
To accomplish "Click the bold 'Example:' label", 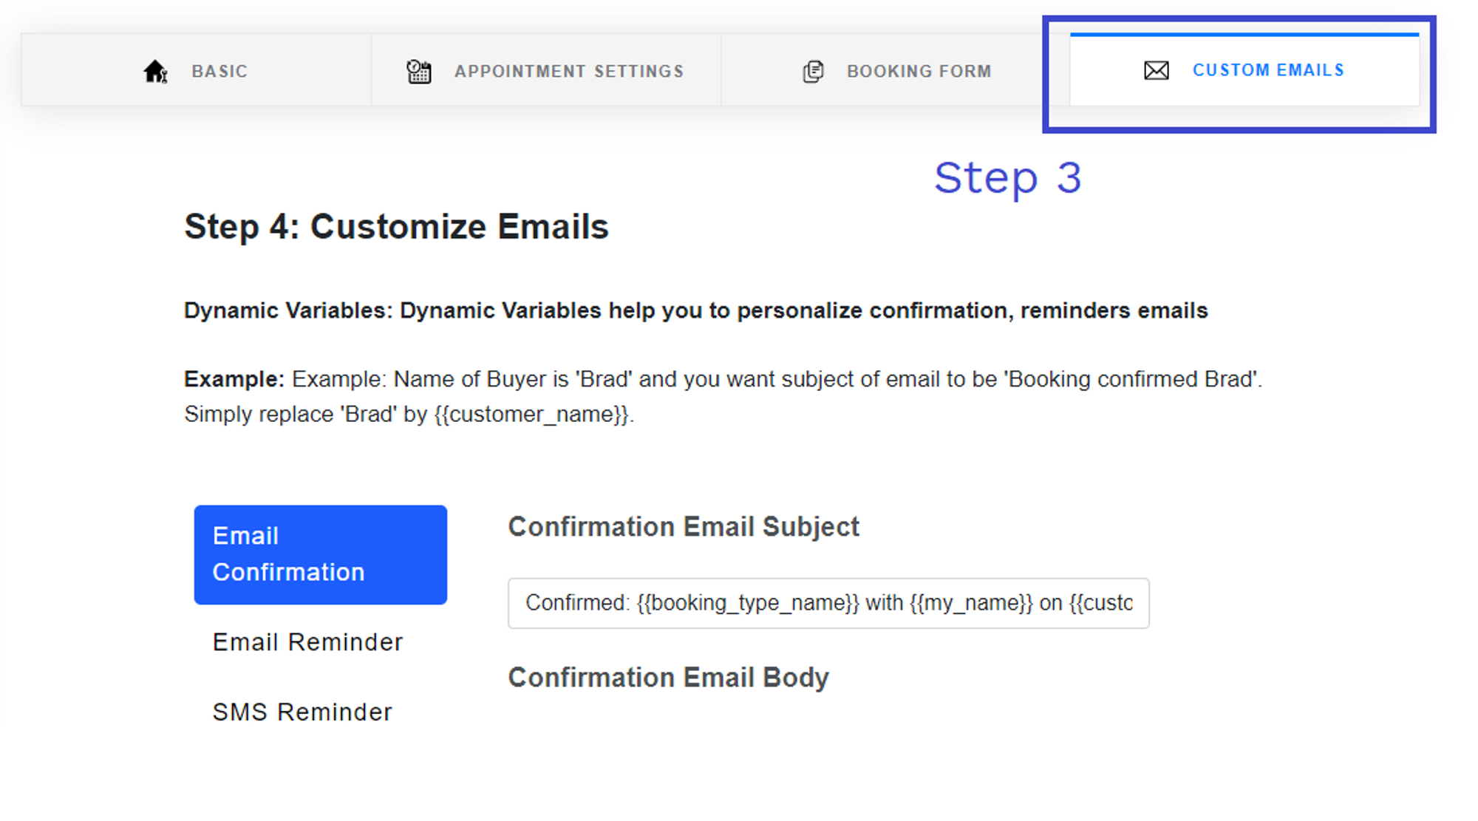I will pos(234,379).
